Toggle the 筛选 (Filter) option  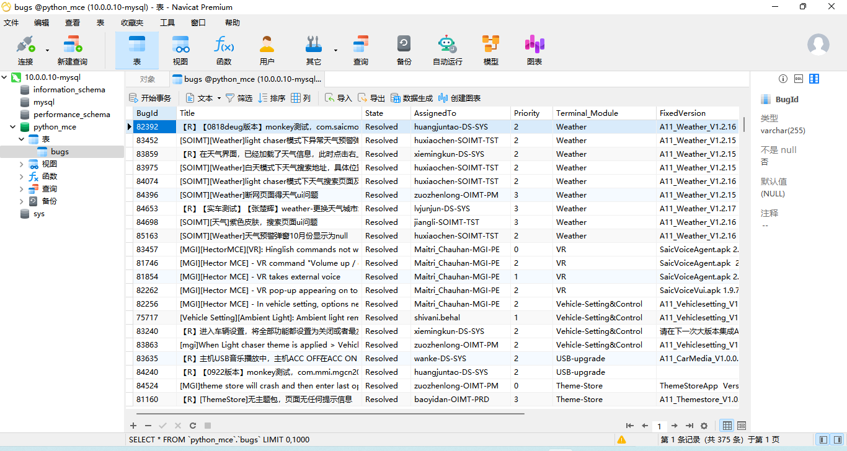tap(240, 97)
